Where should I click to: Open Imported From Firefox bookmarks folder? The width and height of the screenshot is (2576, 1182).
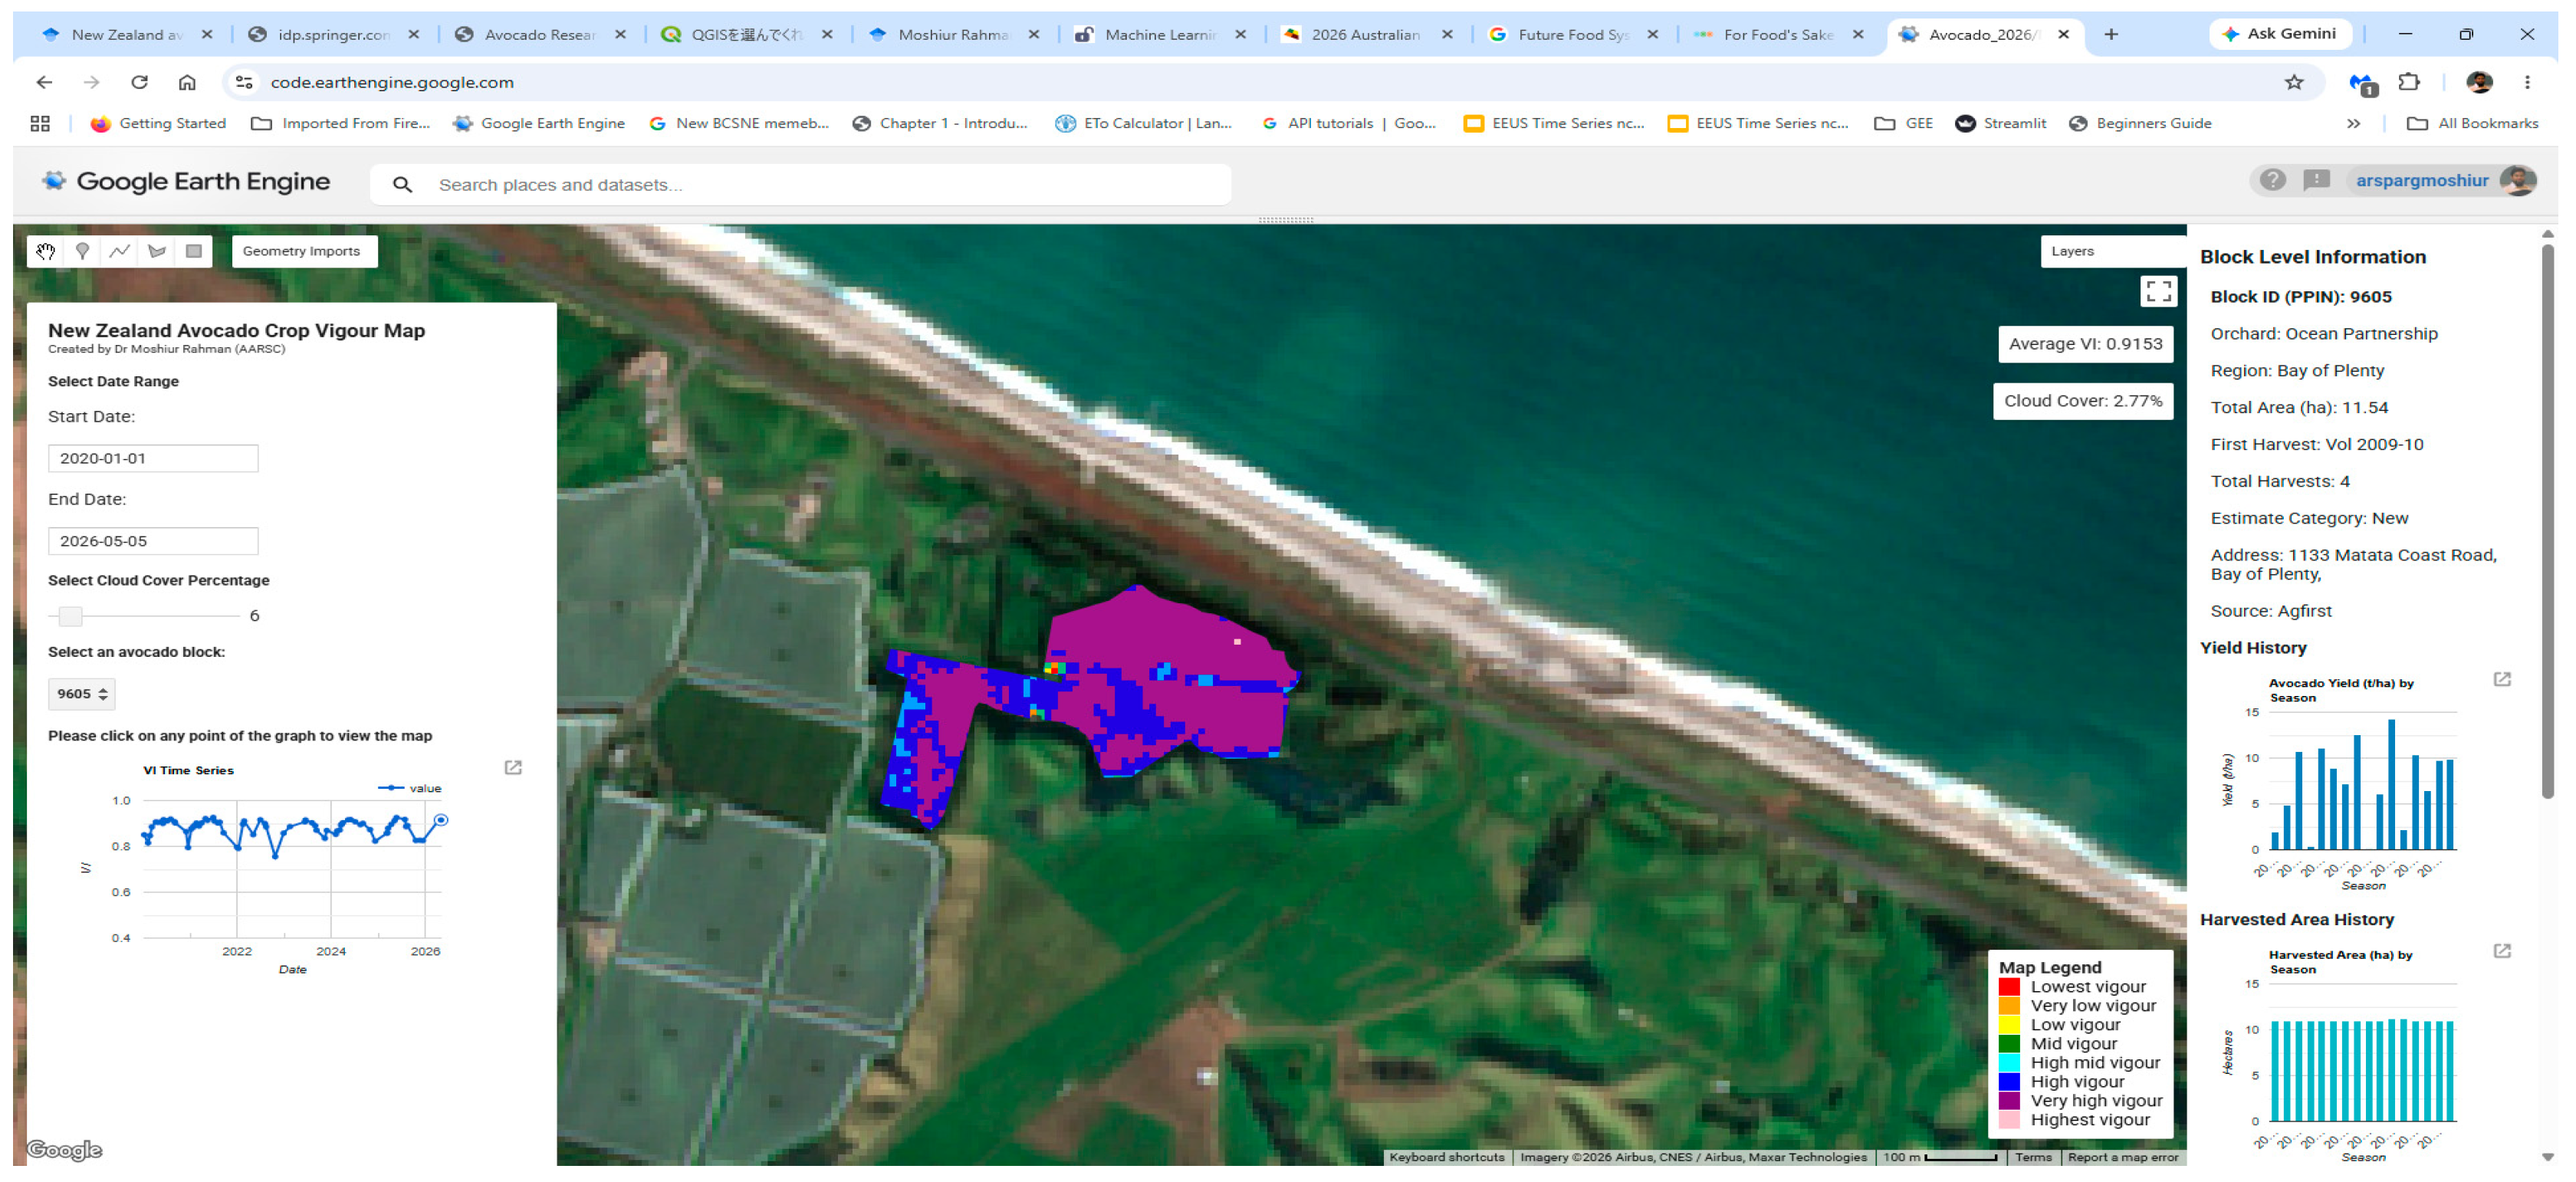(340, 124)
